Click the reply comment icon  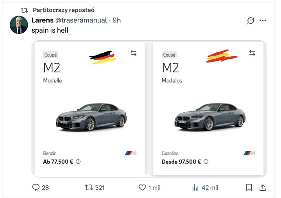click(36, 187)
